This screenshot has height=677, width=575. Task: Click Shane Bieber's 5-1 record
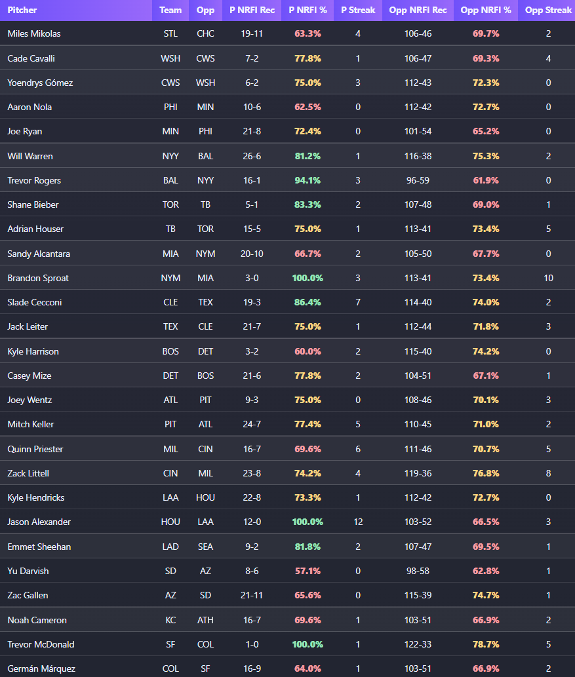point(252,204)
